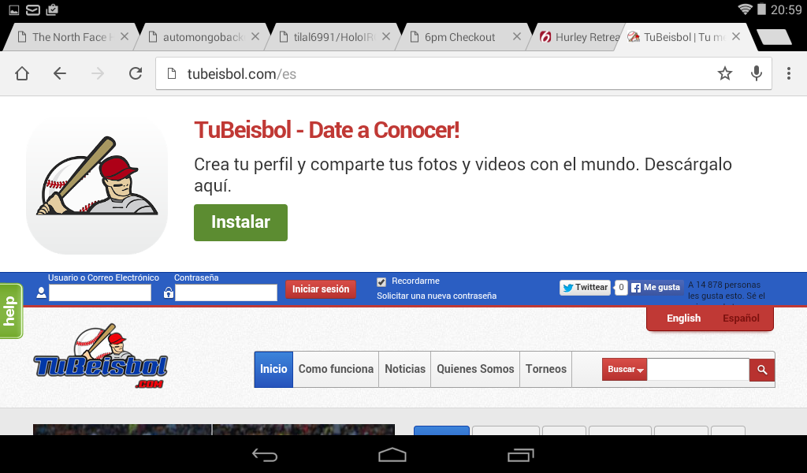Click the magnifying glass search button

click(x=761, y=369)
